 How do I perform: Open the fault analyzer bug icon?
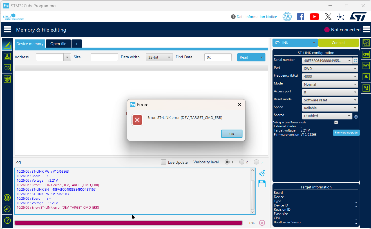pyautogui.click(x=366, y=77)
